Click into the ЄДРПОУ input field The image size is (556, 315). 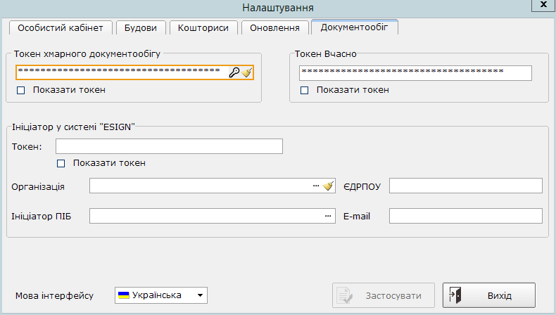[465, 186]
